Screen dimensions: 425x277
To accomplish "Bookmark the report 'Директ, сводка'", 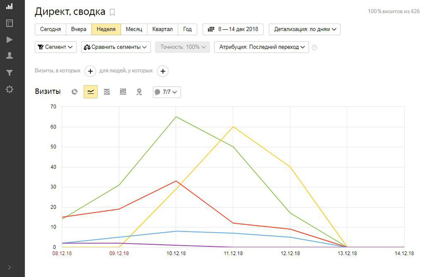I will click(112, 12).
